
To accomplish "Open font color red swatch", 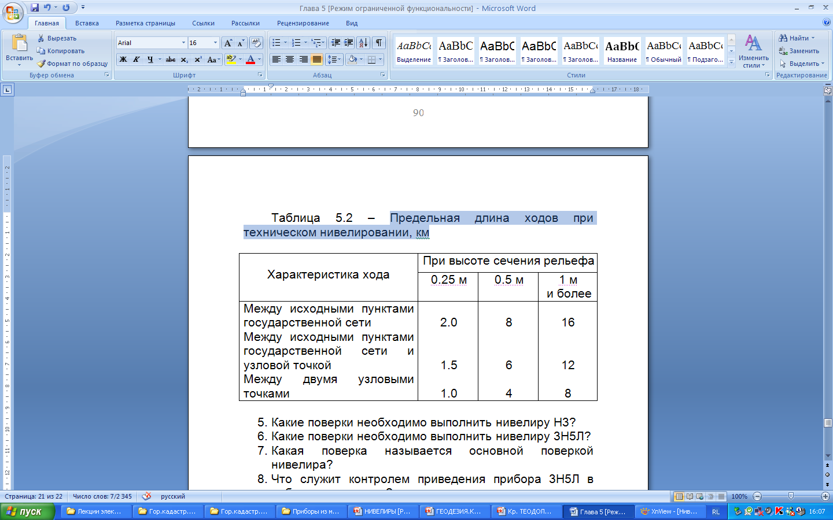I will pyautogui.click(x=250, y=60).
